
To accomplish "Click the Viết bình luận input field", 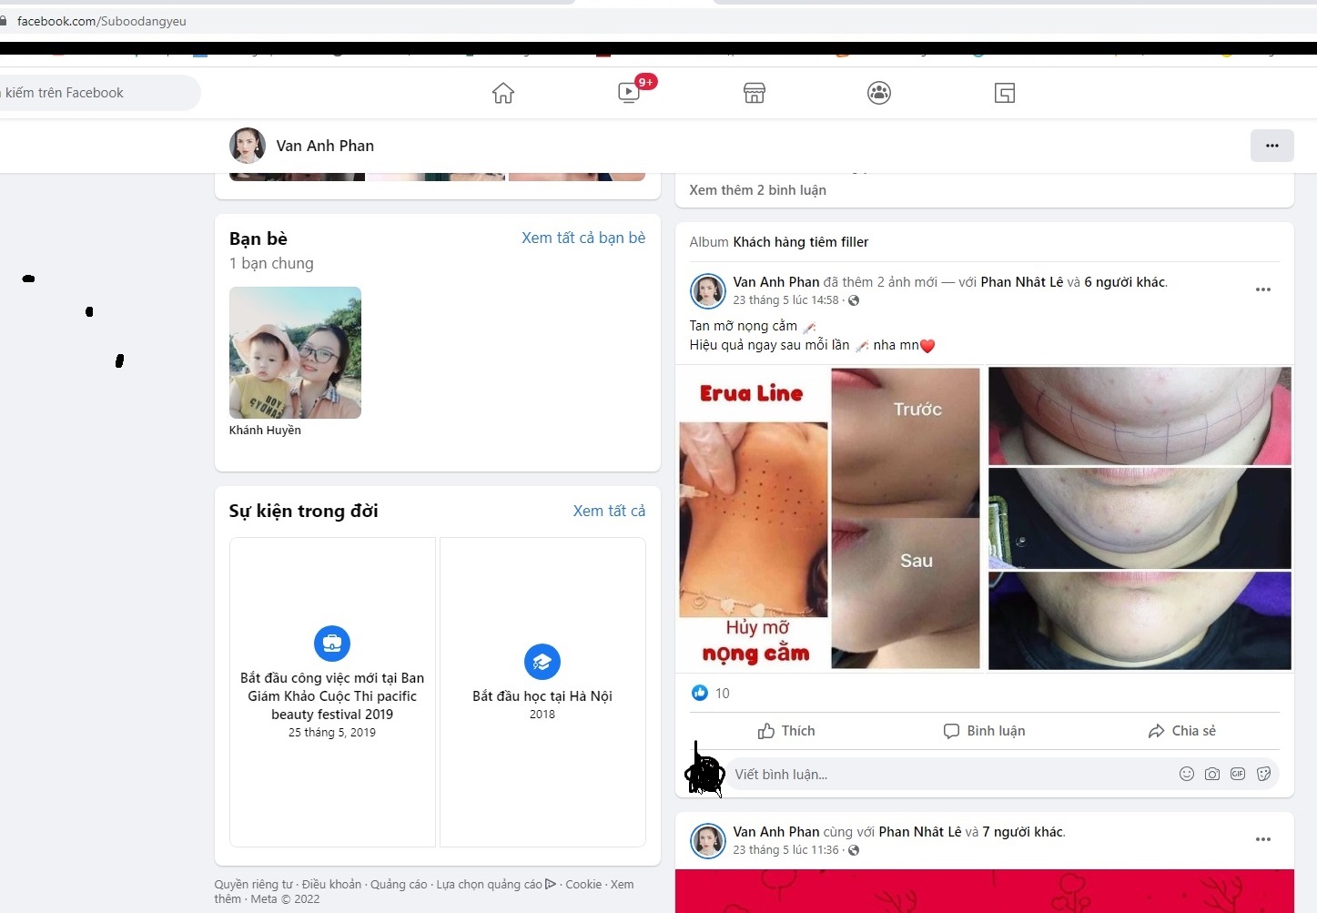I will click(x=947, y=775).
